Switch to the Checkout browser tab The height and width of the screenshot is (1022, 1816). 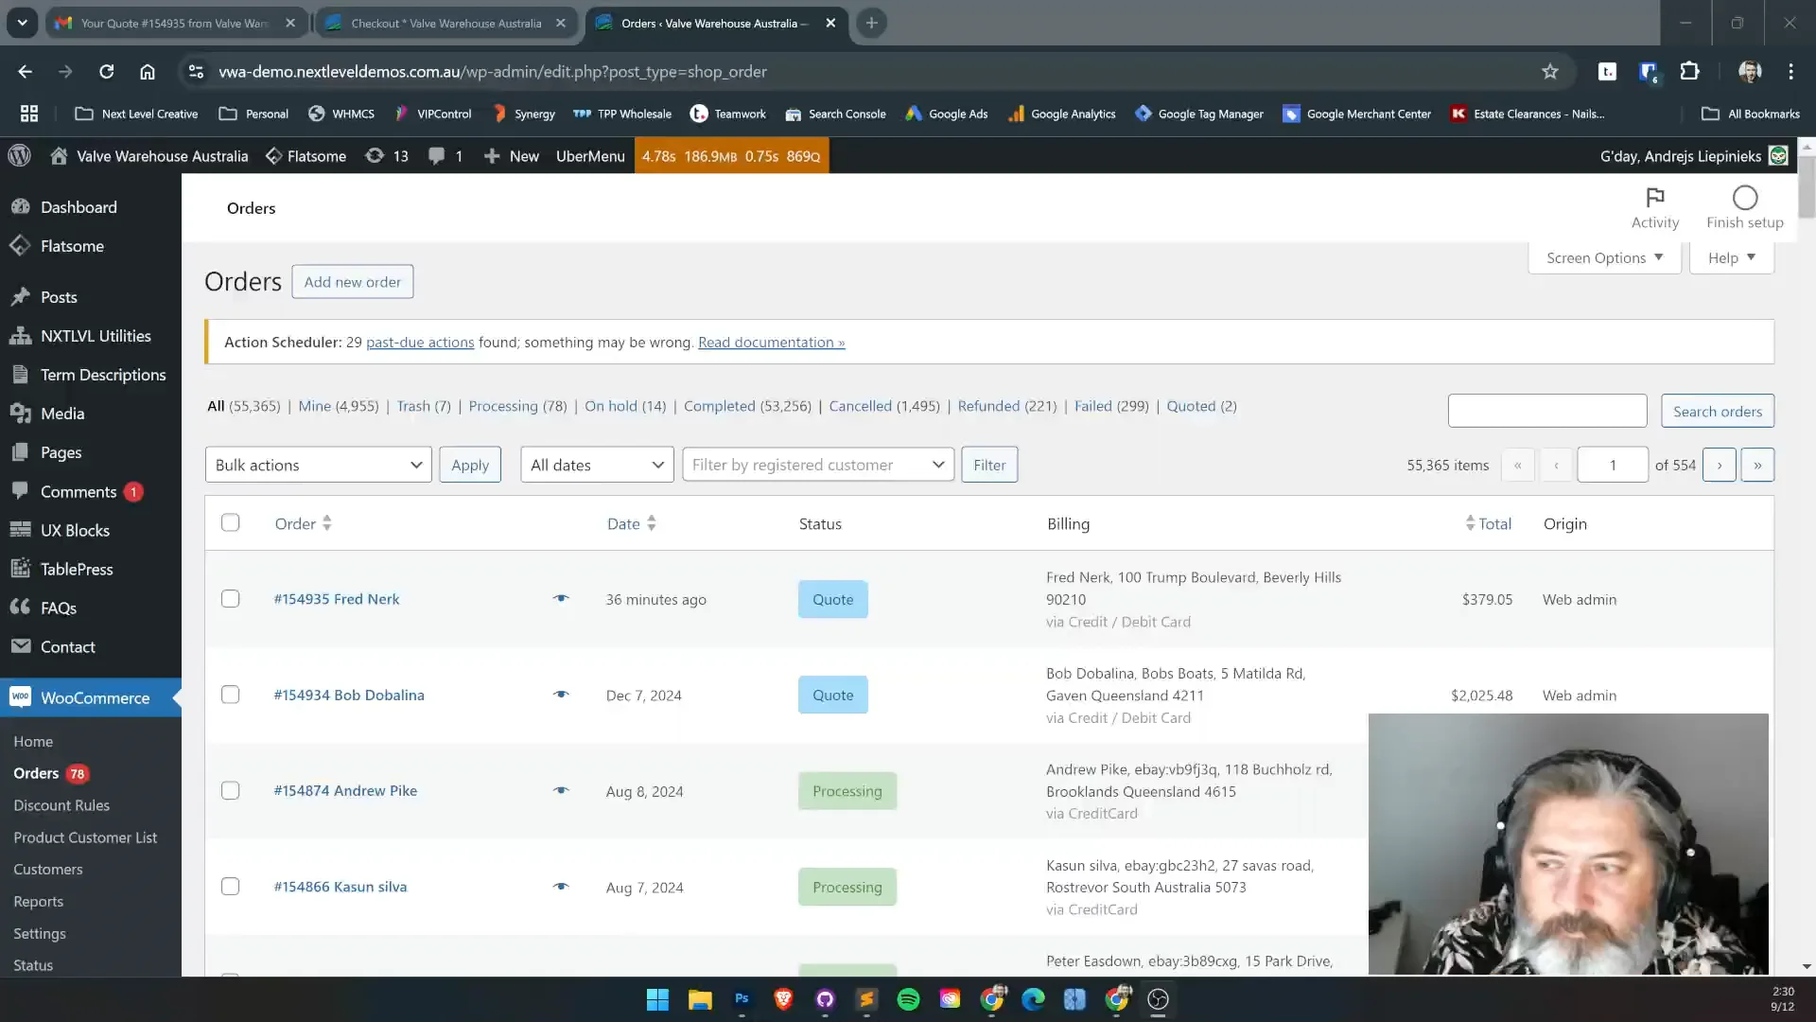[x=445, y=23]
